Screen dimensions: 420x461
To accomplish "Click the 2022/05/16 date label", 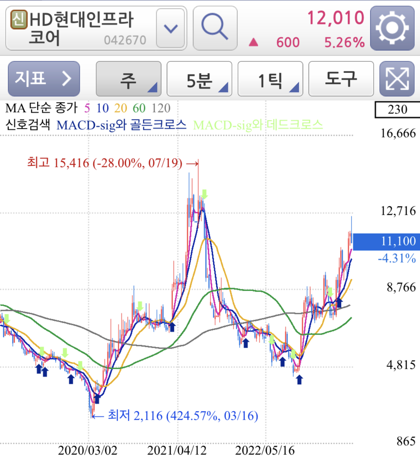I will (x=265, y=451).
